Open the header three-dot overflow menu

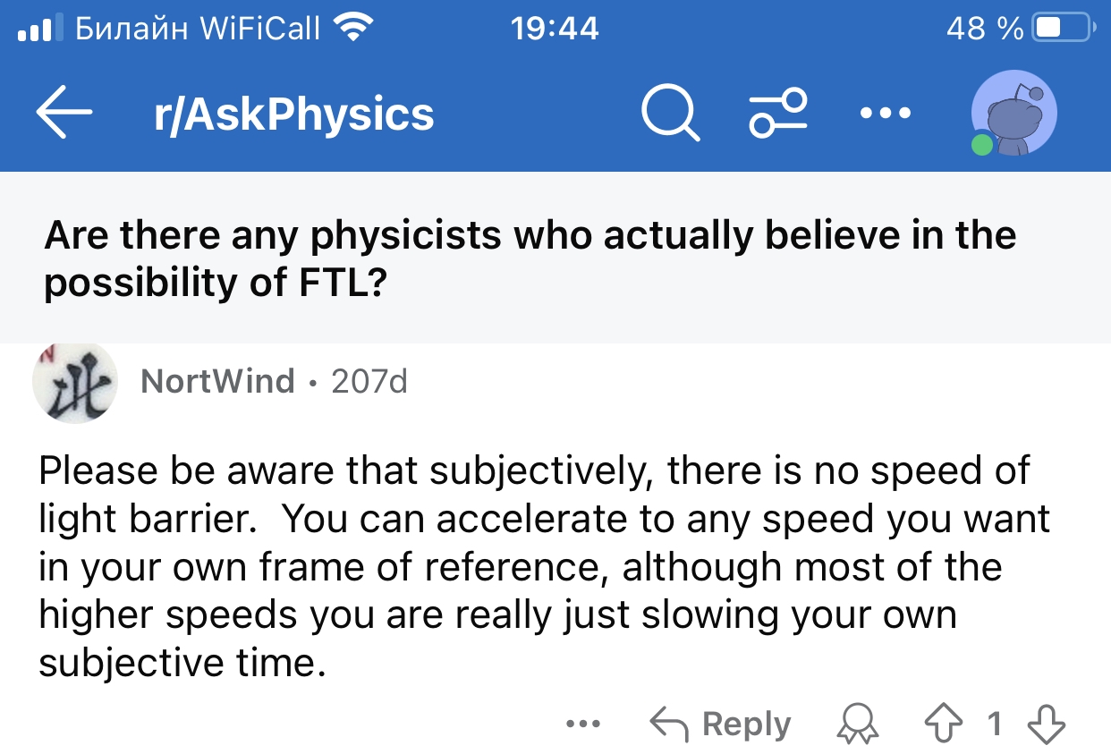pyautogui.click(x=885, y=114)
